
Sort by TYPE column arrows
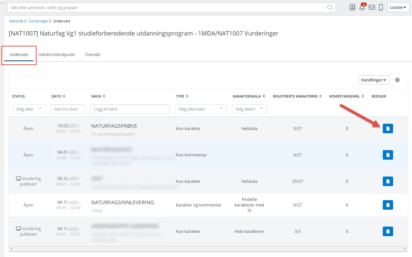tap(187, 96)
